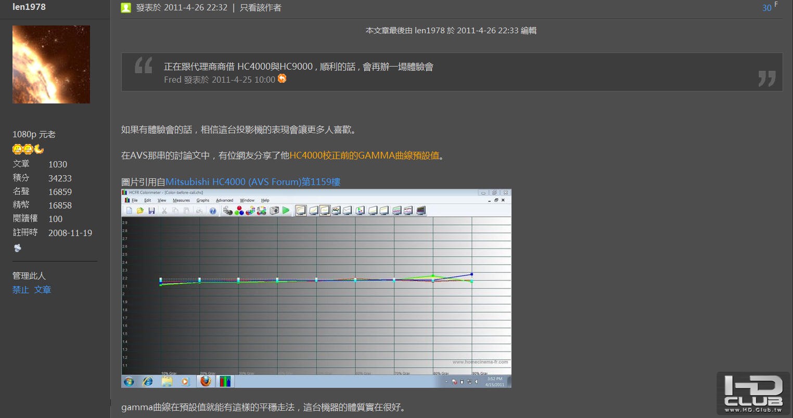The height and width of the screenshot is (418, 793).
Task: Click 積分 value 34233
Action: click(x=60, y=178)
